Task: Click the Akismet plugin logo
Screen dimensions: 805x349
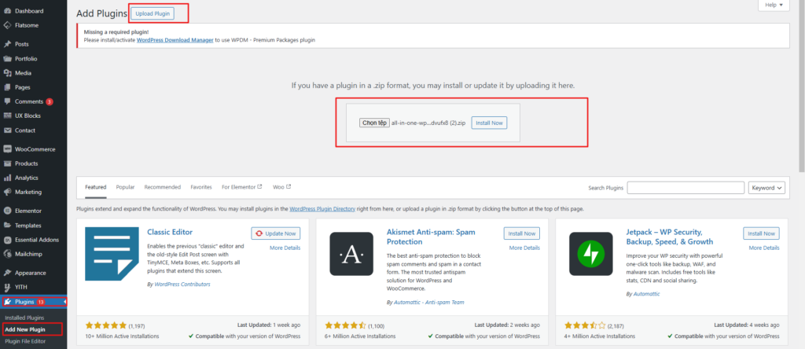Action: (x=351, y=254)
